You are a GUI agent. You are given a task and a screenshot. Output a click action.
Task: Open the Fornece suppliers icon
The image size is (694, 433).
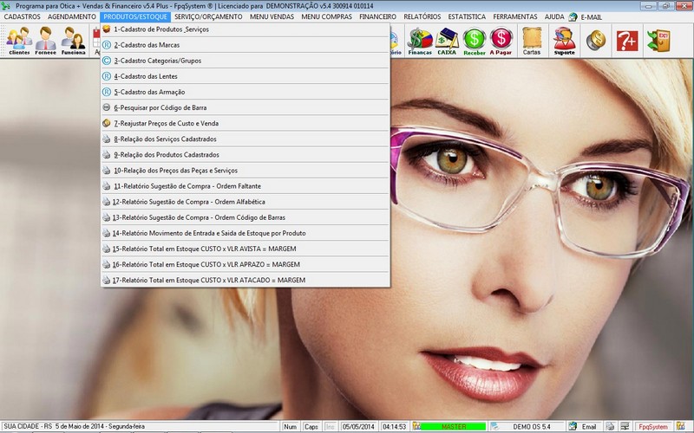46,41
